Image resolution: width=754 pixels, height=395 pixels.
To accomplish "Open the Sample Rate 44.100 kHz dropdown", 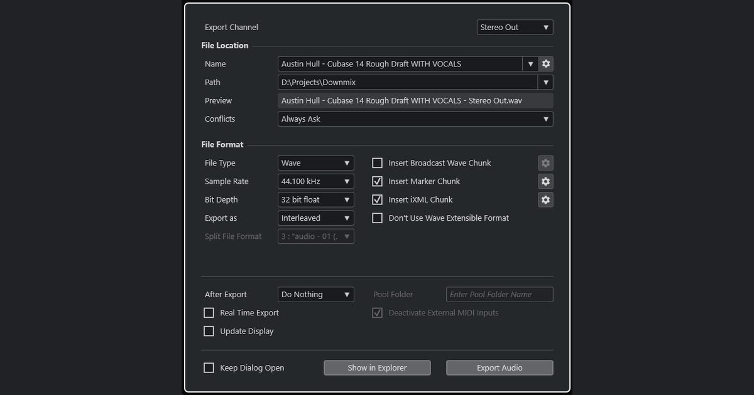I will [316, 181].
